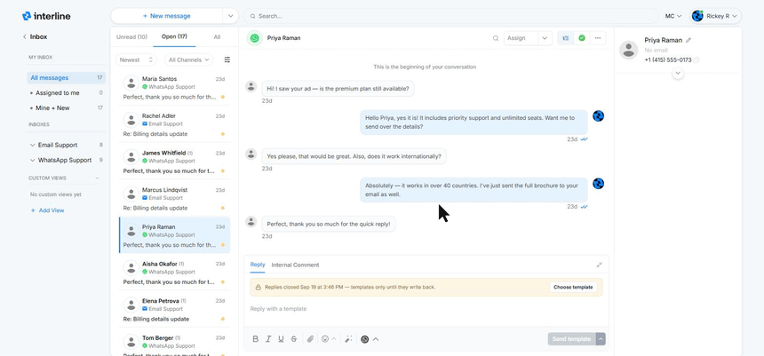Open the New message dropdown arrow
Screen dimensions: 764x356
point(230,16)
